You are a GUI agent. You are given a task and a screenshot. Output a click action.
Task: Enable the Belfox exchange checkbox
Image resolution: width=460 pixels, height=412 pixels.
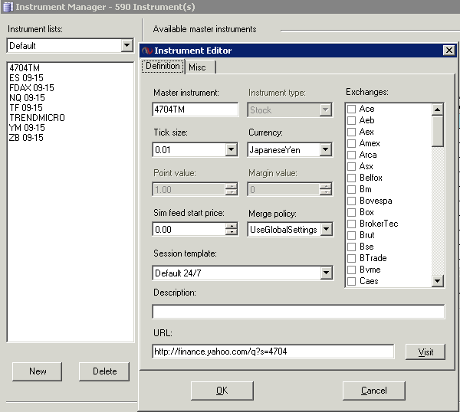tap(351, 178)
